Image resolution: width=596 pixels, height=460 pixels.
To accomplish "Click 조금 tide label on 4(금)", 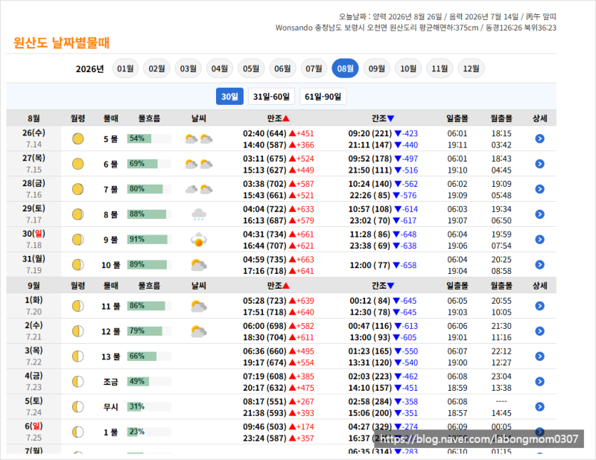I will (110, 382).
